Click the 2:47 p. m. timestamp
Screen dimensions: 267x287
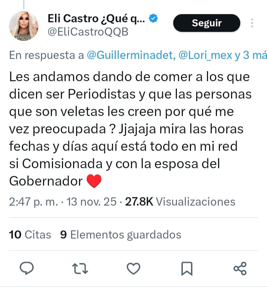pyautogui.click(x=33, y=202)
